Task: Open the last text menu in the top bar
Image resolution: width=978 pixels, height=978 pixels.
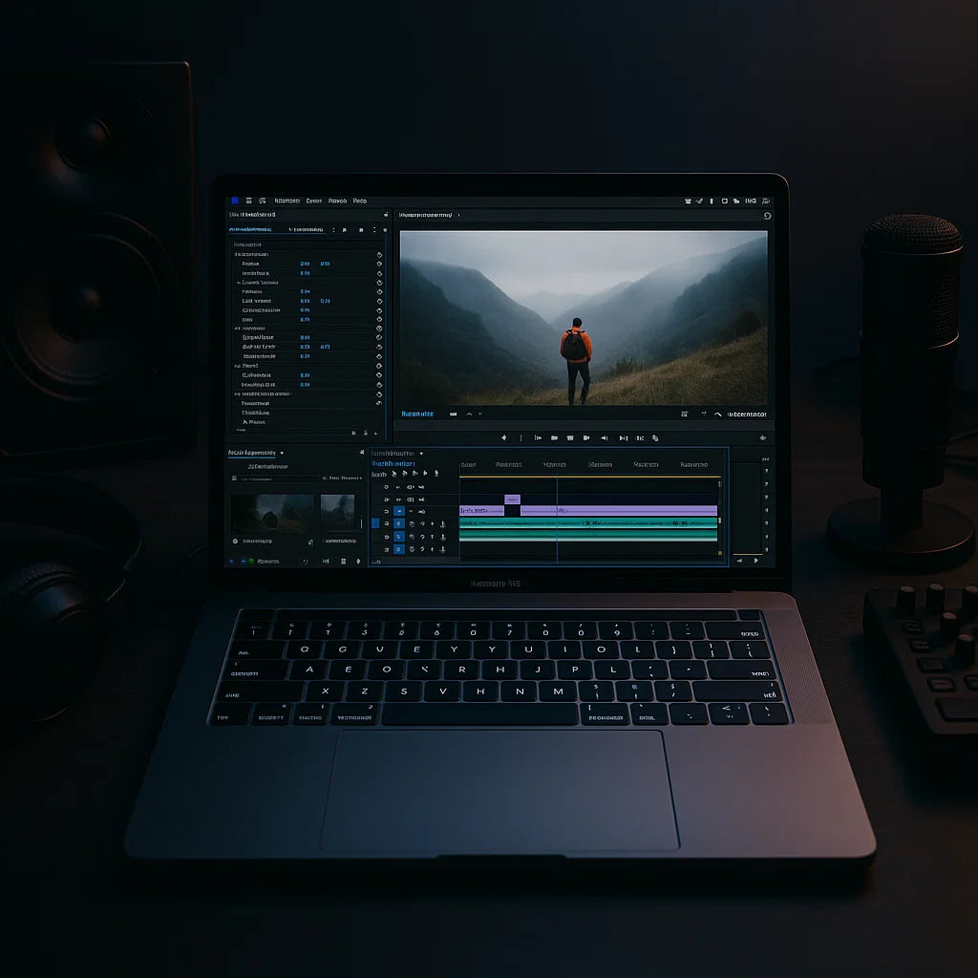Action: pos(360,202)
